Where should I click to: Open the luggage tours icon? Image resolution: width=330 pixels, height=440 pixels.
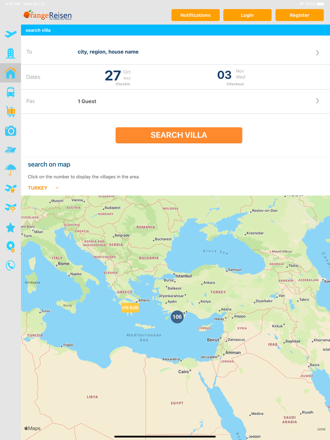(11, 111)
